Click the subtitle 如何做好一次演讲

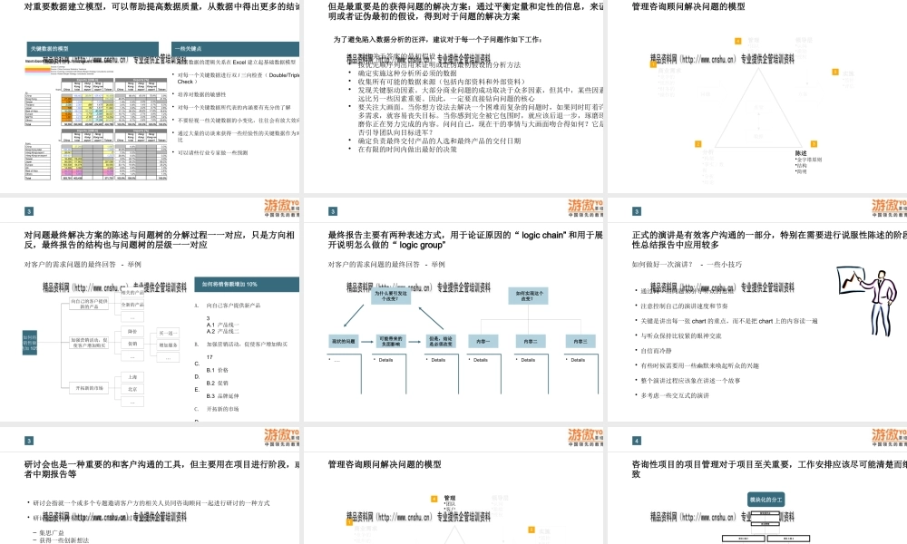pyautogui.click(x=662, y=264)
